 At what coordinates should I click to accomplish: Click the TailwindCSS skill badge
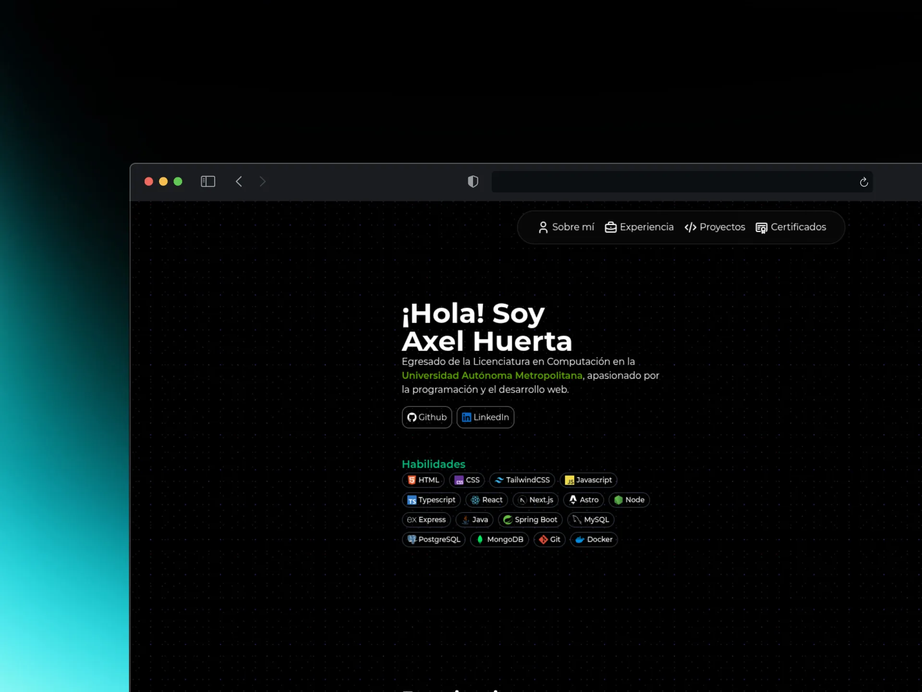pos(522,480)
